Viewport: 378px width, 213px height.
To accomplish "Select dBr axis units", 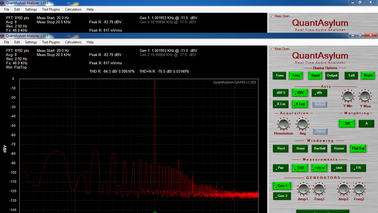I will (x=319, y=93).
